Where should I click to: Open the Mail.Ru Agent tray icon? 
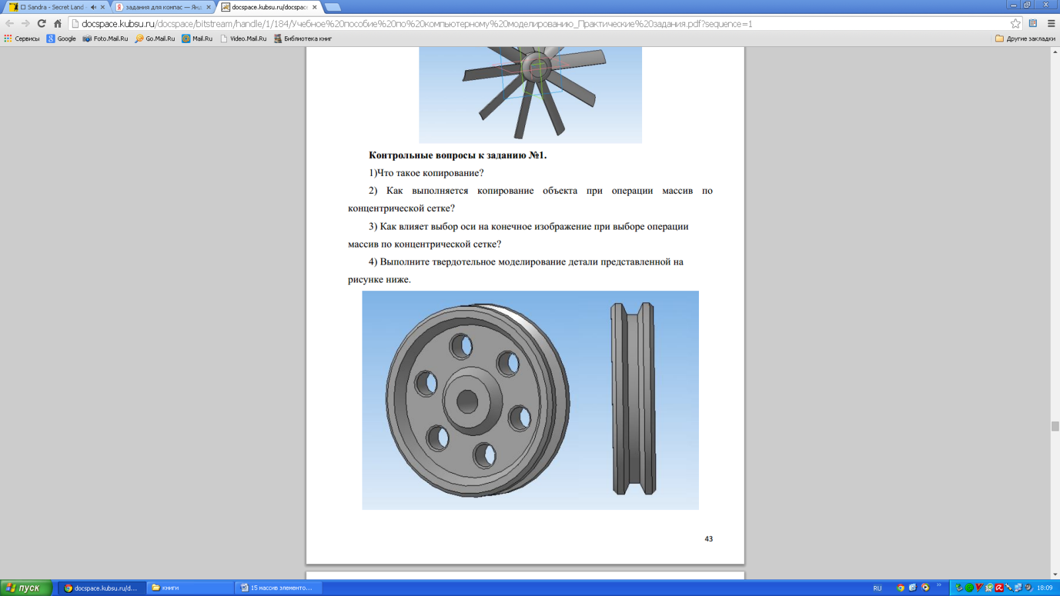click(969, 587)
